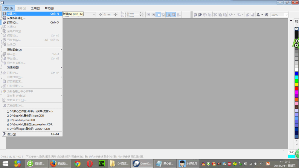Click the Cut scissors icon
The height and width of the screenshot is (168, 299).
[215, 15]
